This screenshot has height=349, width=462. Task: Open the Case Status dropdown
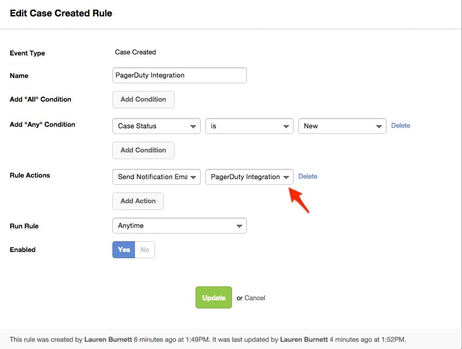pos(156,126)
